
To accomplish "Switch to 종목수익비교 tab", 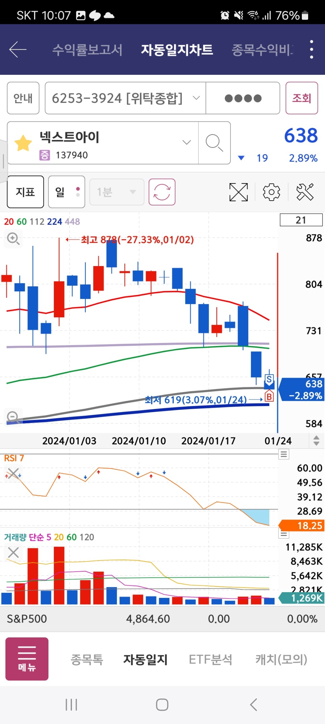I will click(262, 50).
